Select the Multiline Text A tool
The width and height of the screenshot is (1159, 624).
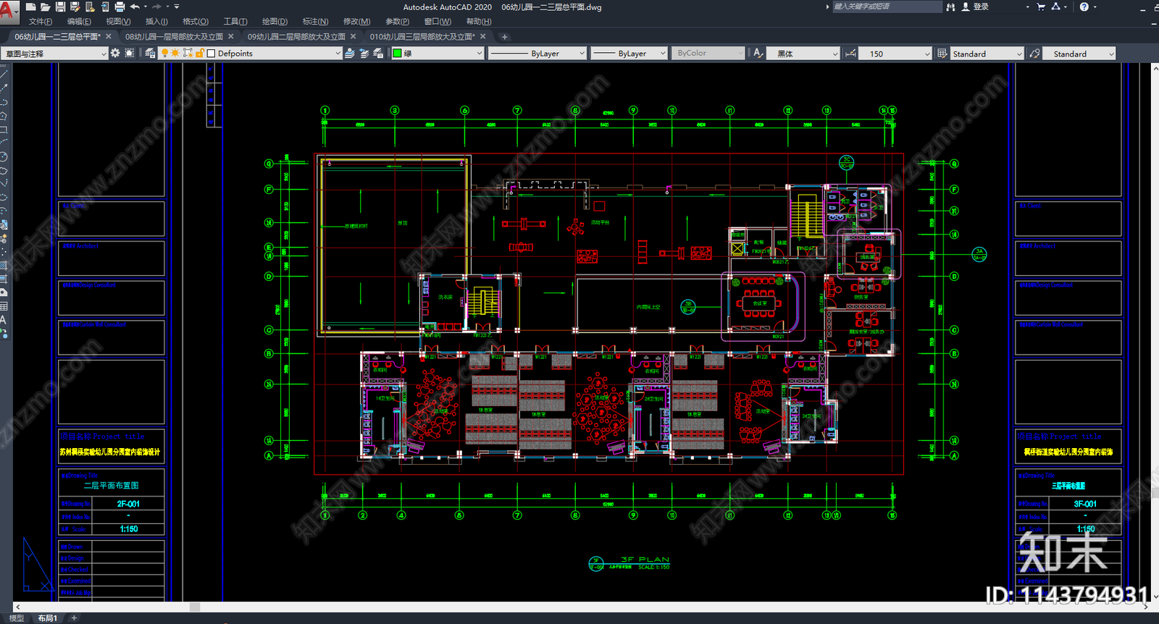point(4,320)
